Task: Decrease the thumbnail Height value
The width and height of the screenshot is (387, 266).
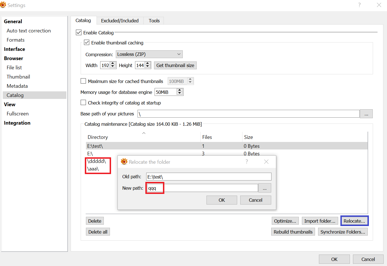Action: 148,67
